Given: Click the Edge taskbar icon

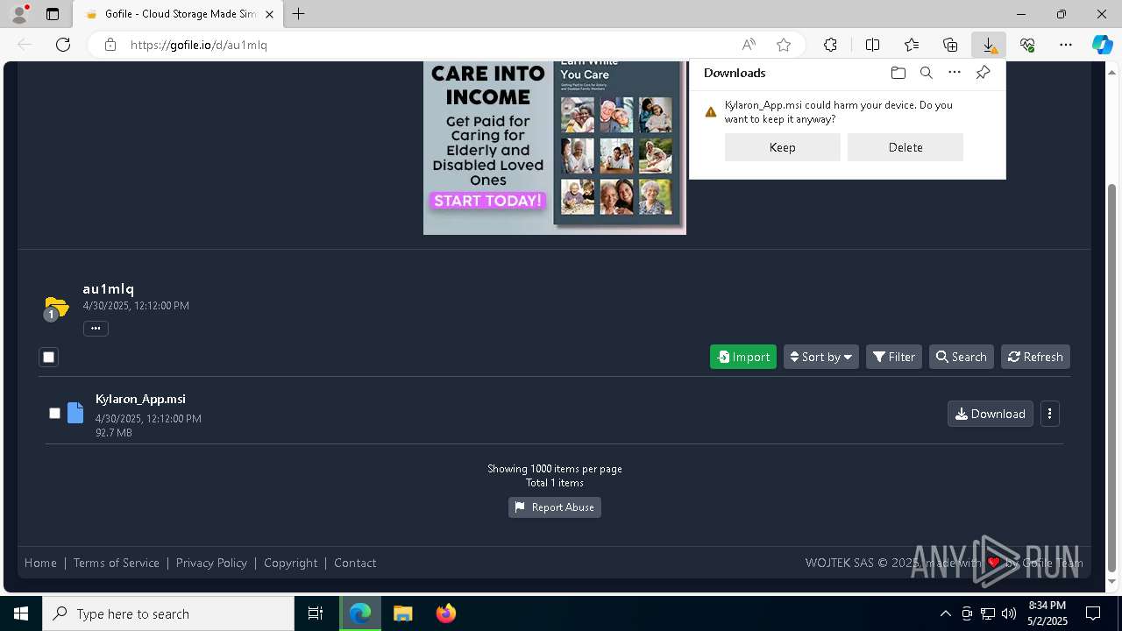Looking at the screenshot, I should point(360,613).
